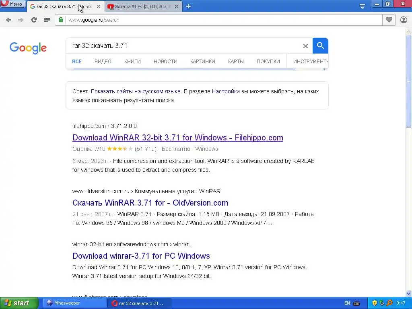Viewport: 412px width, 309px height.
Task: Switch to Minesweeper in the taskbar
Action: point(74,303)
